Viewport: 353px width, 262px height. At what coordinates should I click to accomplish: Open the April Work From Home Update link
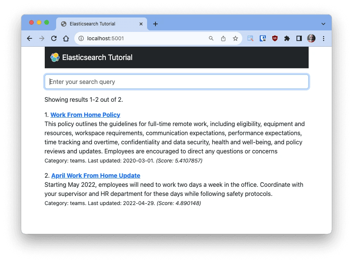coord(96,175)
